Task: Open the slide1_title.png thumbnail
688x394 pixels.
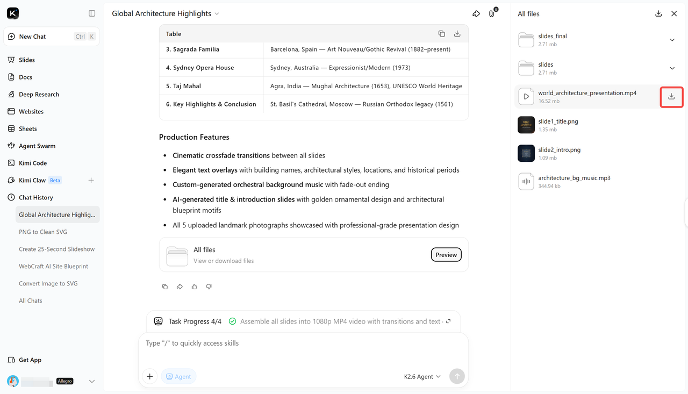Action: [526, 125]
